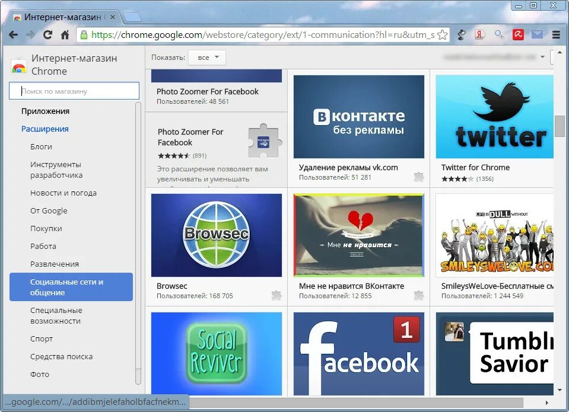Image resolution: width=569 pixels, height=412 pixels.
Task: Open the От Google category
Action: coord(49,210)
